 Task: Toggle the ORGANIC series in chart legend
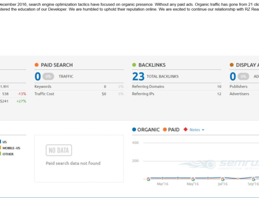point(146,130)
